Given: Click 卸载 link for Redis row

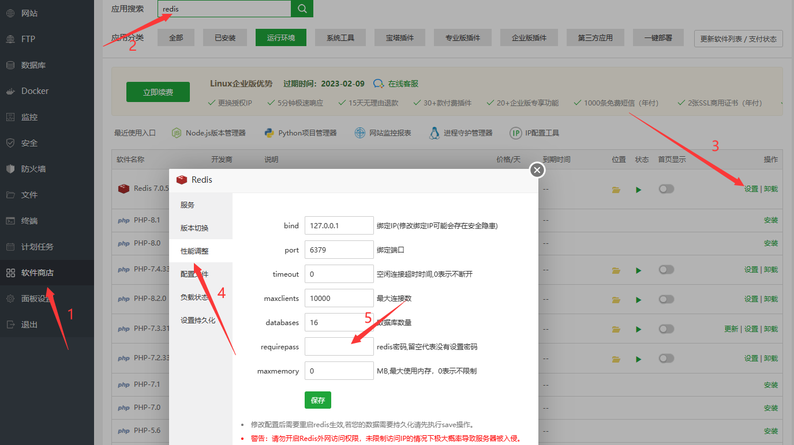Looking at the screenshot, I should [x=771, y=189].
